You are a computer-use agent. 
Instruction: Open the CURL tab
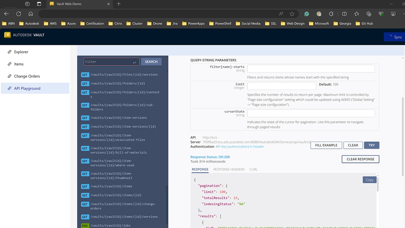[x=253, y=169]
